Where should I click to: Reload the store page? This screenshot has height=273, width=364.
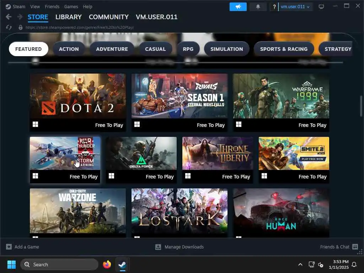(x=9, y=27)
